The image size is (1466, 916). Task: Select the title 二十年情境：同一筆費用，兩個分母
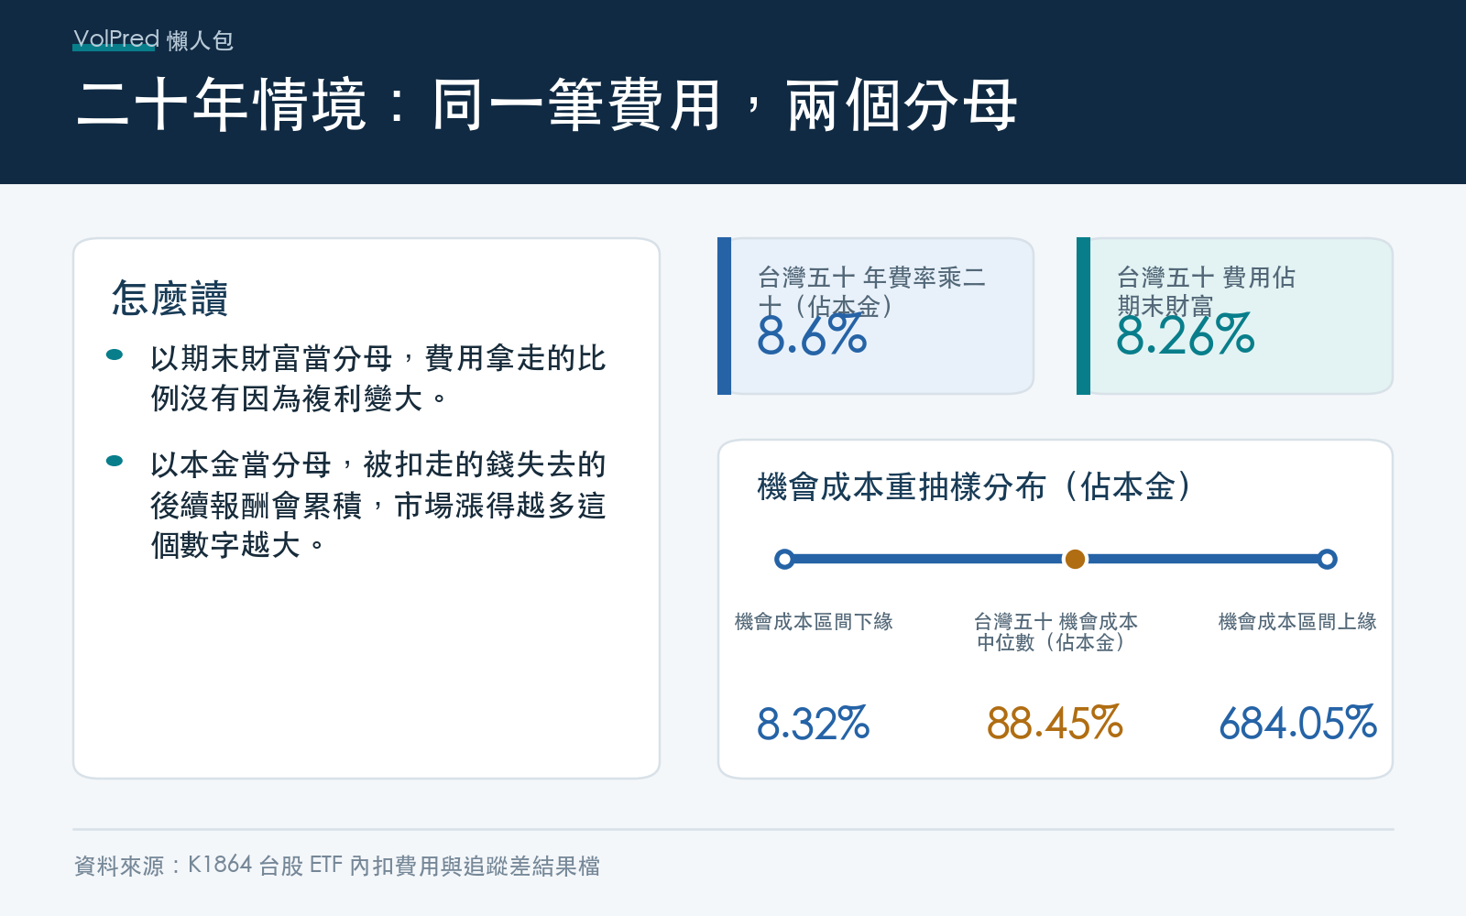pyautogui.click(x=547, y=104)
